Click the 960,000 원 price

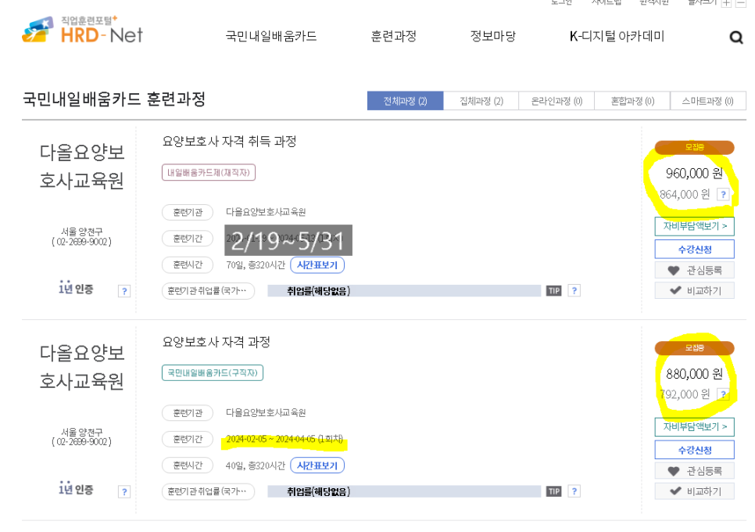694,173
